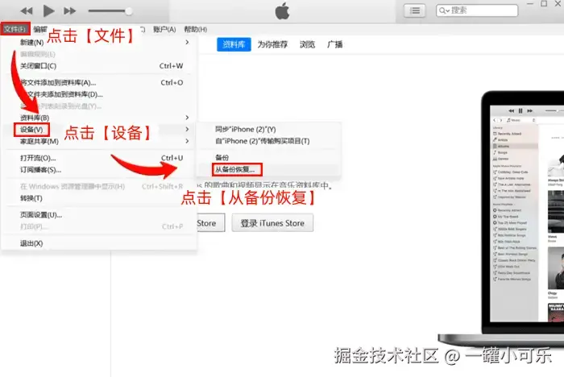564x377 pixels.
Task: Click the partially hidden Store button
Action: coord(211,223)
